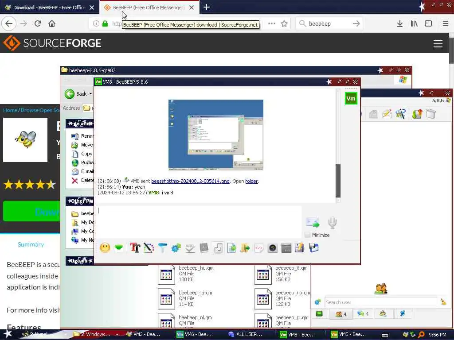Open the folder link in chat

[251, 181]
